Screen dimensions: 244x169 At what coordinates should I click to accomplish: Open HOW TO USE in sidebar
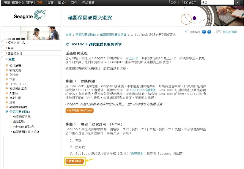19,84
